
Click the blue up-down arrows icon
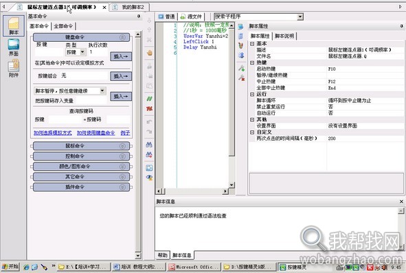click(x=241, y=55)
